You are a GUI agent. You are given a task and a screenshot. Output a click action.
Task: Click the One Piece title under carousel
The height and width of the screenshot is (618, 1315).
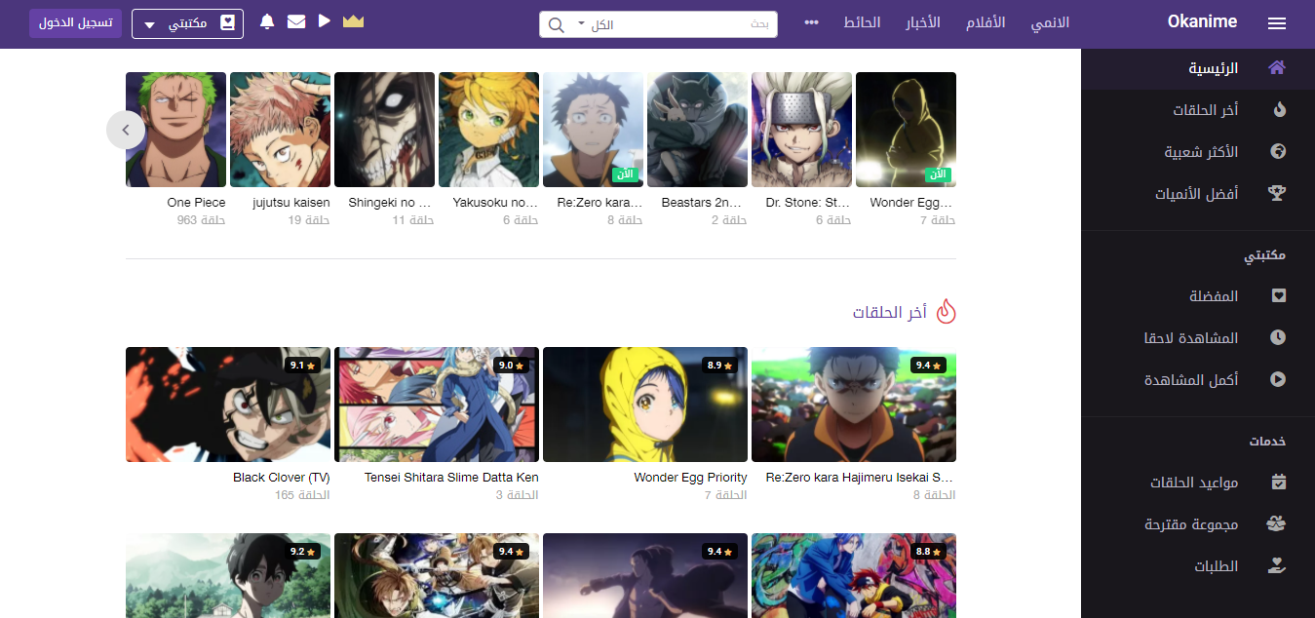click(196, 203)
